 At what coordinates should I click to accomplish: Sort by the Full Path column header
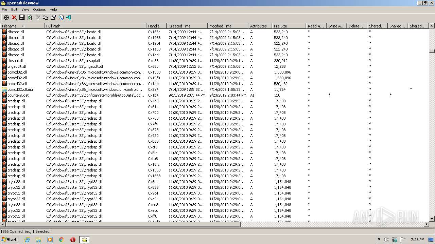95,26
